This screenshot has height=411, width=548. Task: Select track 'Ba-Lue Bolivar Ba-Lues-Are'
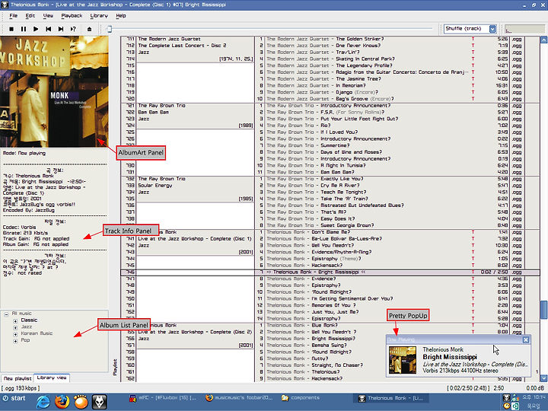(x=347, y=239)
